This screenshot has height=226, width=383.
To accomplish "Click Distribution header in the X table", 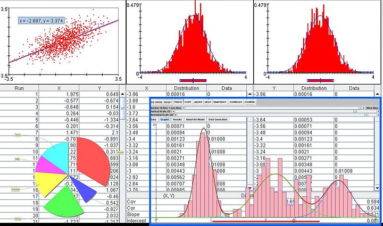I will 186,88.
